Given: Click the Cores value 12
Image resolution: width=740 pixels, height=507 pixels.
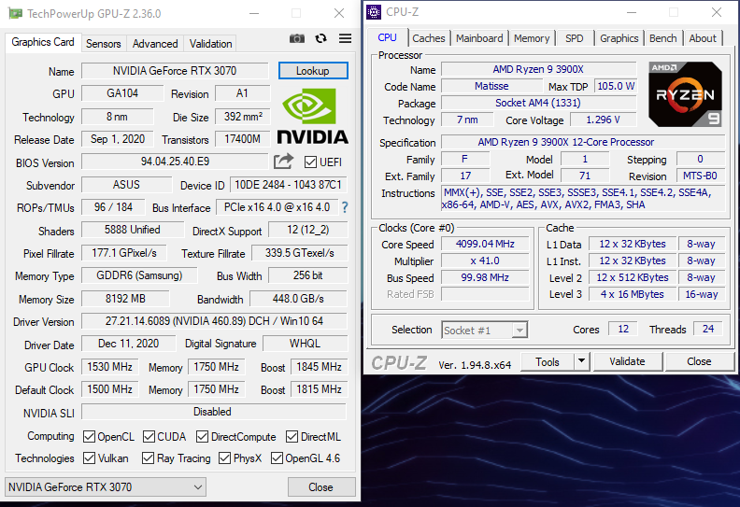Looking at the screenshot, I should (x=623, y=330).
